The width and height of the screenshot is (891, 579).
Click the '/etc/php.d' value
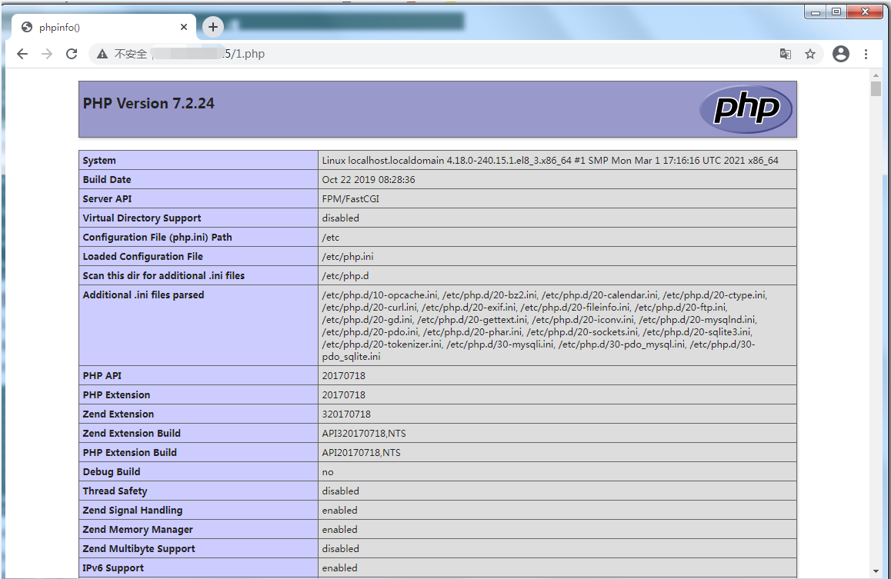coord(345,276)
